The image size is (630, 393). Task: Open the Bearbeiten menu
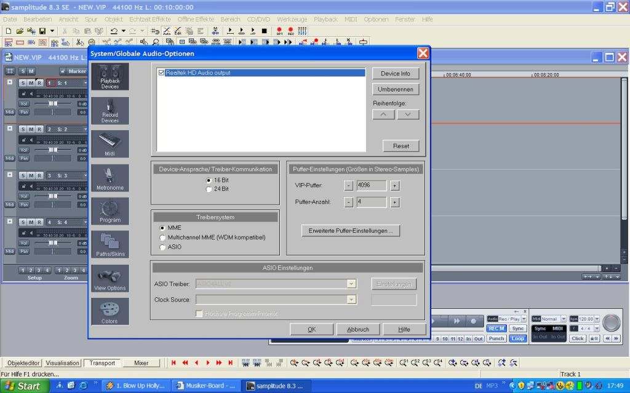click(x=38, y=19)
